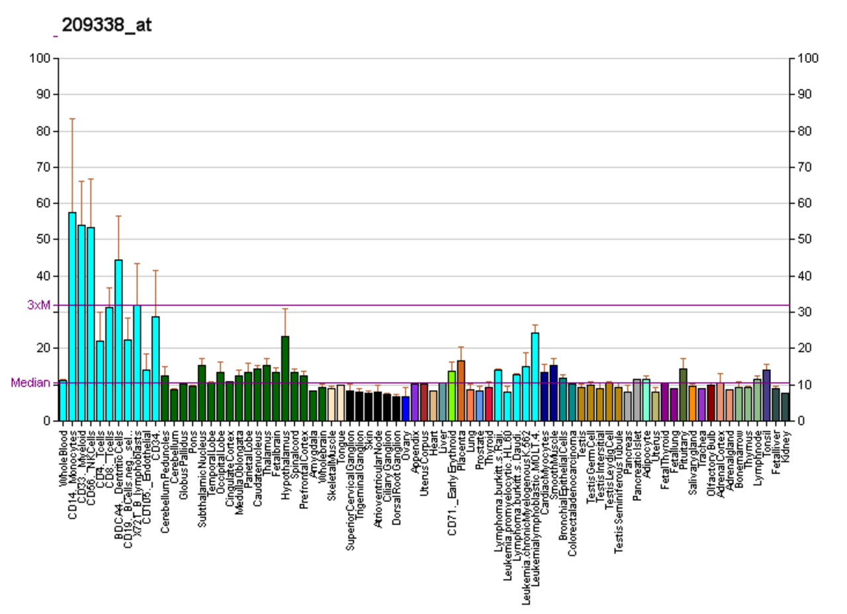Select the navy SmoothMuscle bar

click(554, 393)
